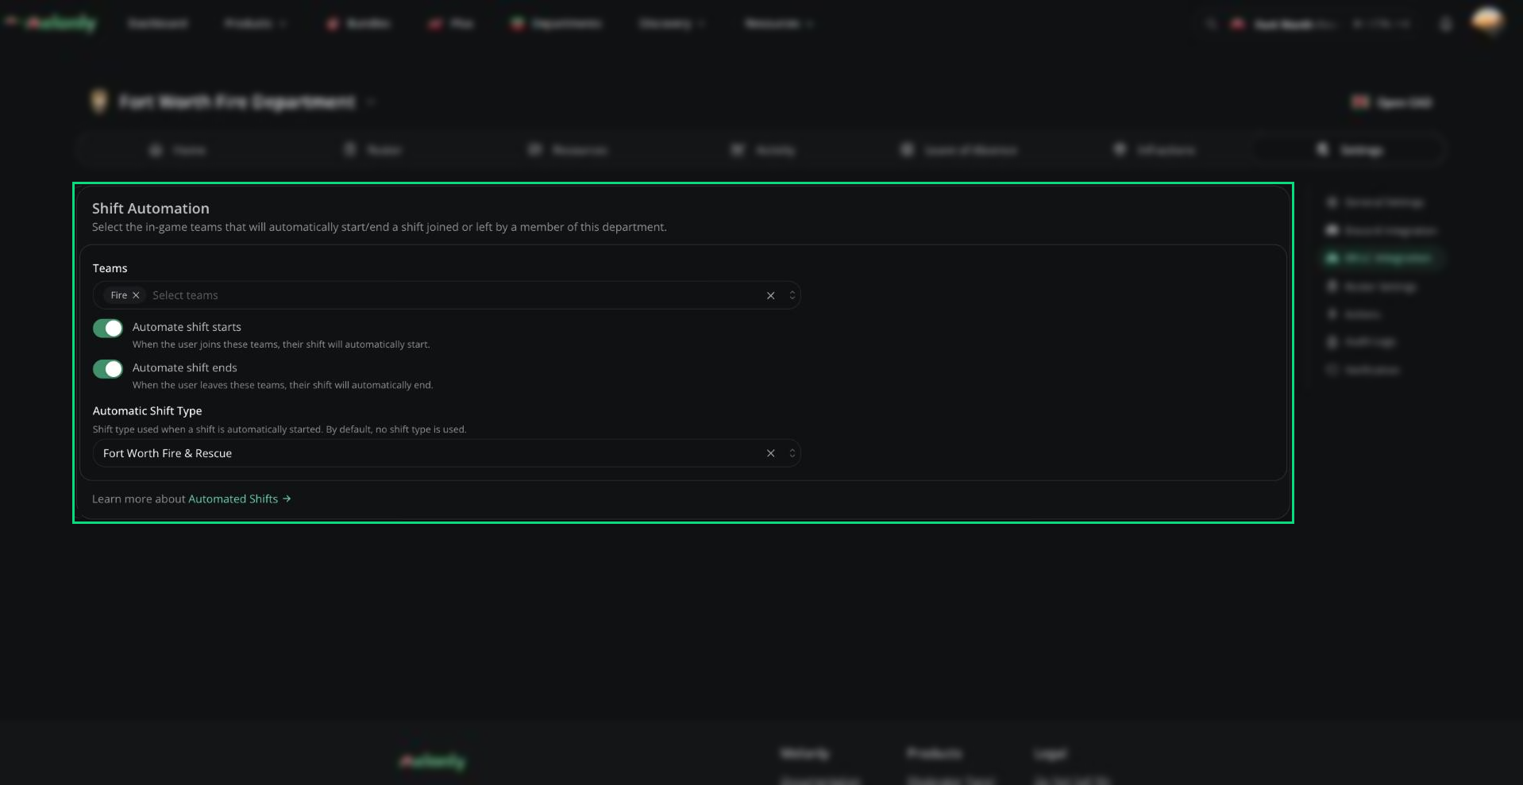This screenshot has width=1523, height=785.
Task: Open the Automated Shifts help link
Action: point(240,498)
